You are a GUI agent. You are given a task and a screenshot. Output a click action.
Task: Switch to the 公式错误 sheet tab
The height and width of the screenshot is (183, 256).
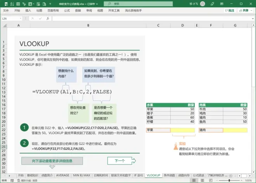pos(198,175)
